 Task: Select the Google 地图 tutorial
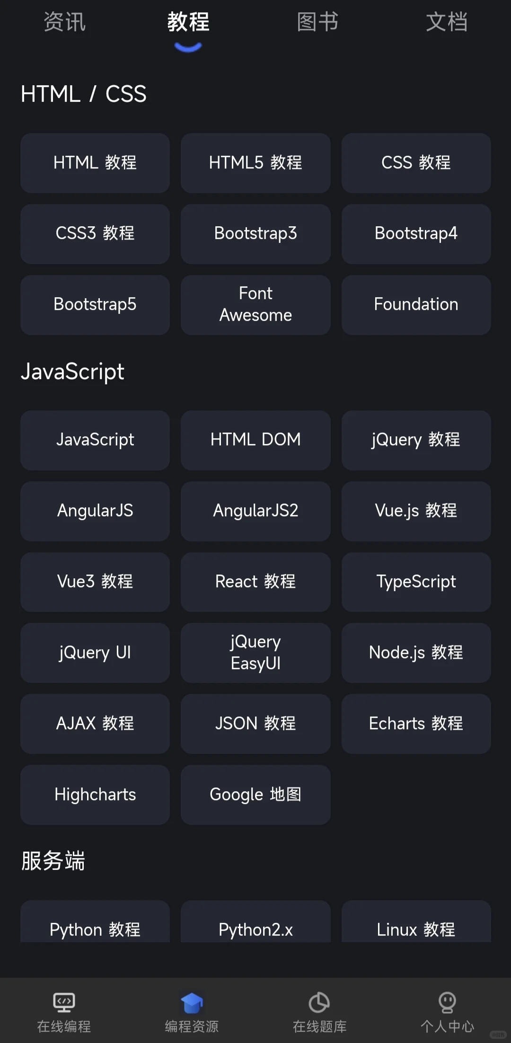[x=255, y=795]
